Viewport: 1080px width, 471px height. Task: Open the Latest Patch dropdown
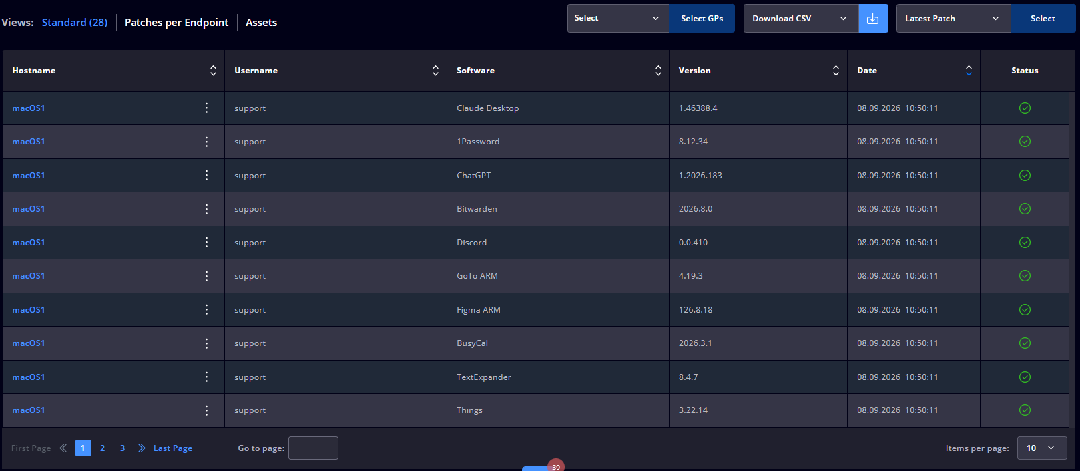click(953, 19)
